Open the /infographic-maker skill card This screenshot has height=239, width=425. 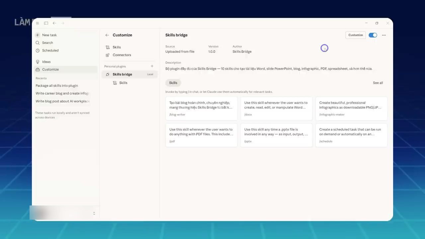(351, 109)
